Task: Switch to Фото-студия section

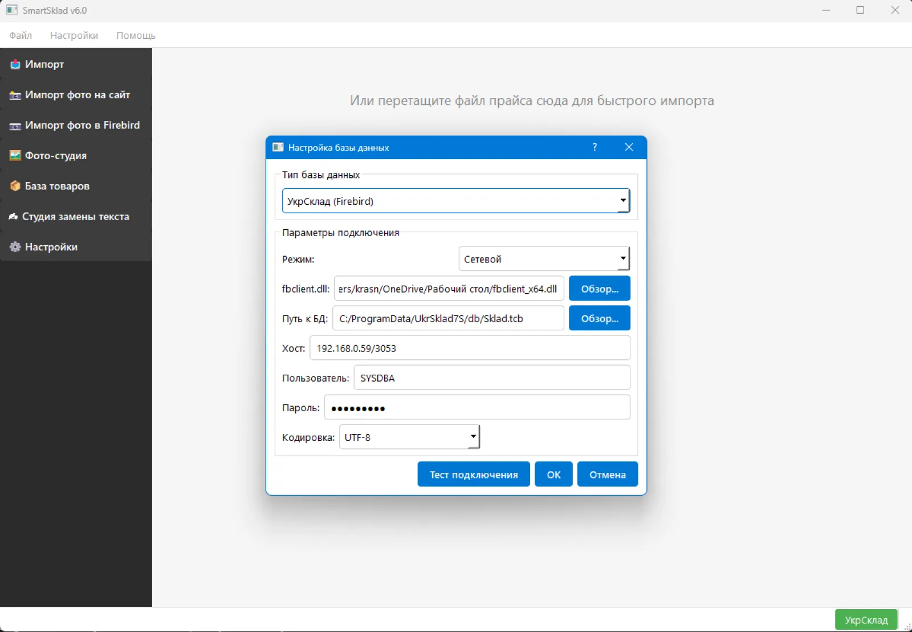Action: tap(76, 156)
